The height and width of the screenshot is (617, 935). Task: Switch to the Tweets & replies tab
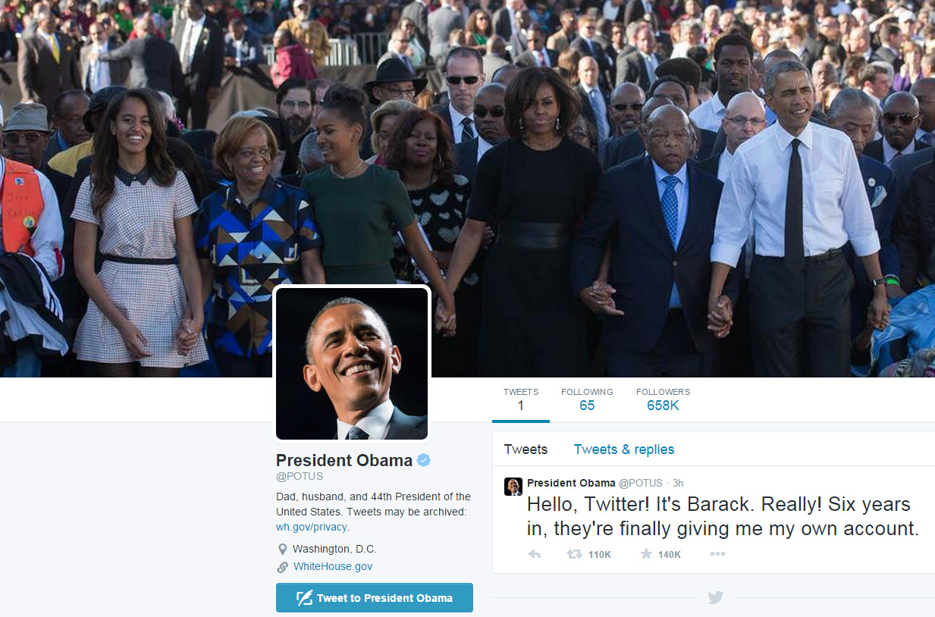click(624, 449)
